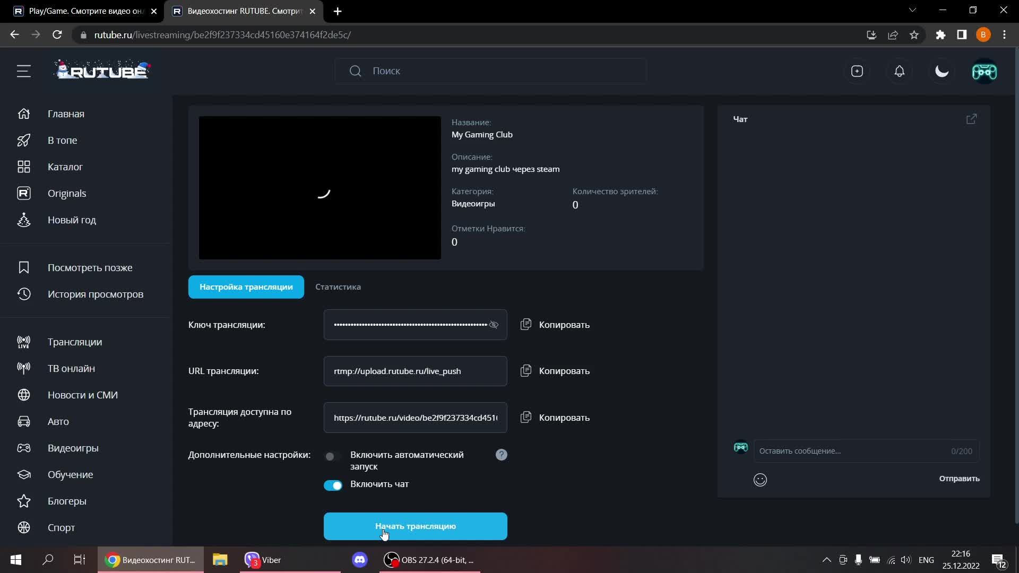Screen dimensions: 1019x573
Task: Open the emoji picker in chat
Action: pyautogui.click(x=760, y=480)
